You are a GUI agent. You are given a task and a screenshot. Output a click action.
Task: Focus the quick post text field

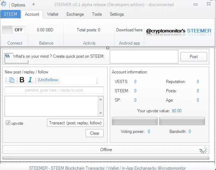(144, 57)
